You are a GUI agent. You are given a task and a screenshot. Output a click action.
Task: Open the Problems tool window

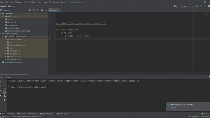pyautogui.click(x=21, y=114)
